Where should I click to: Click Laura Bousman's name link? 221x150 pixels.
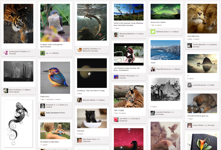(199, 85)
